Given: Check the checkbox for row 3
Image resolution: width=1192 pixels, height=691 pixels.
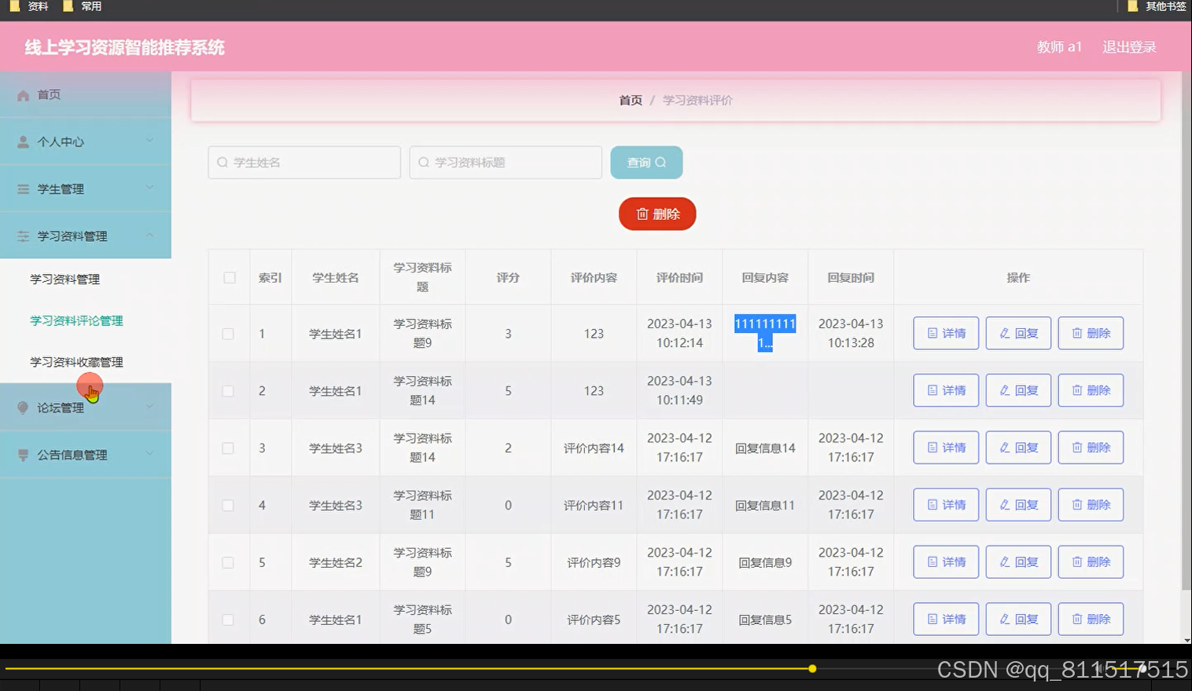Looking at the screenshot, I should (x=228, y=448).
